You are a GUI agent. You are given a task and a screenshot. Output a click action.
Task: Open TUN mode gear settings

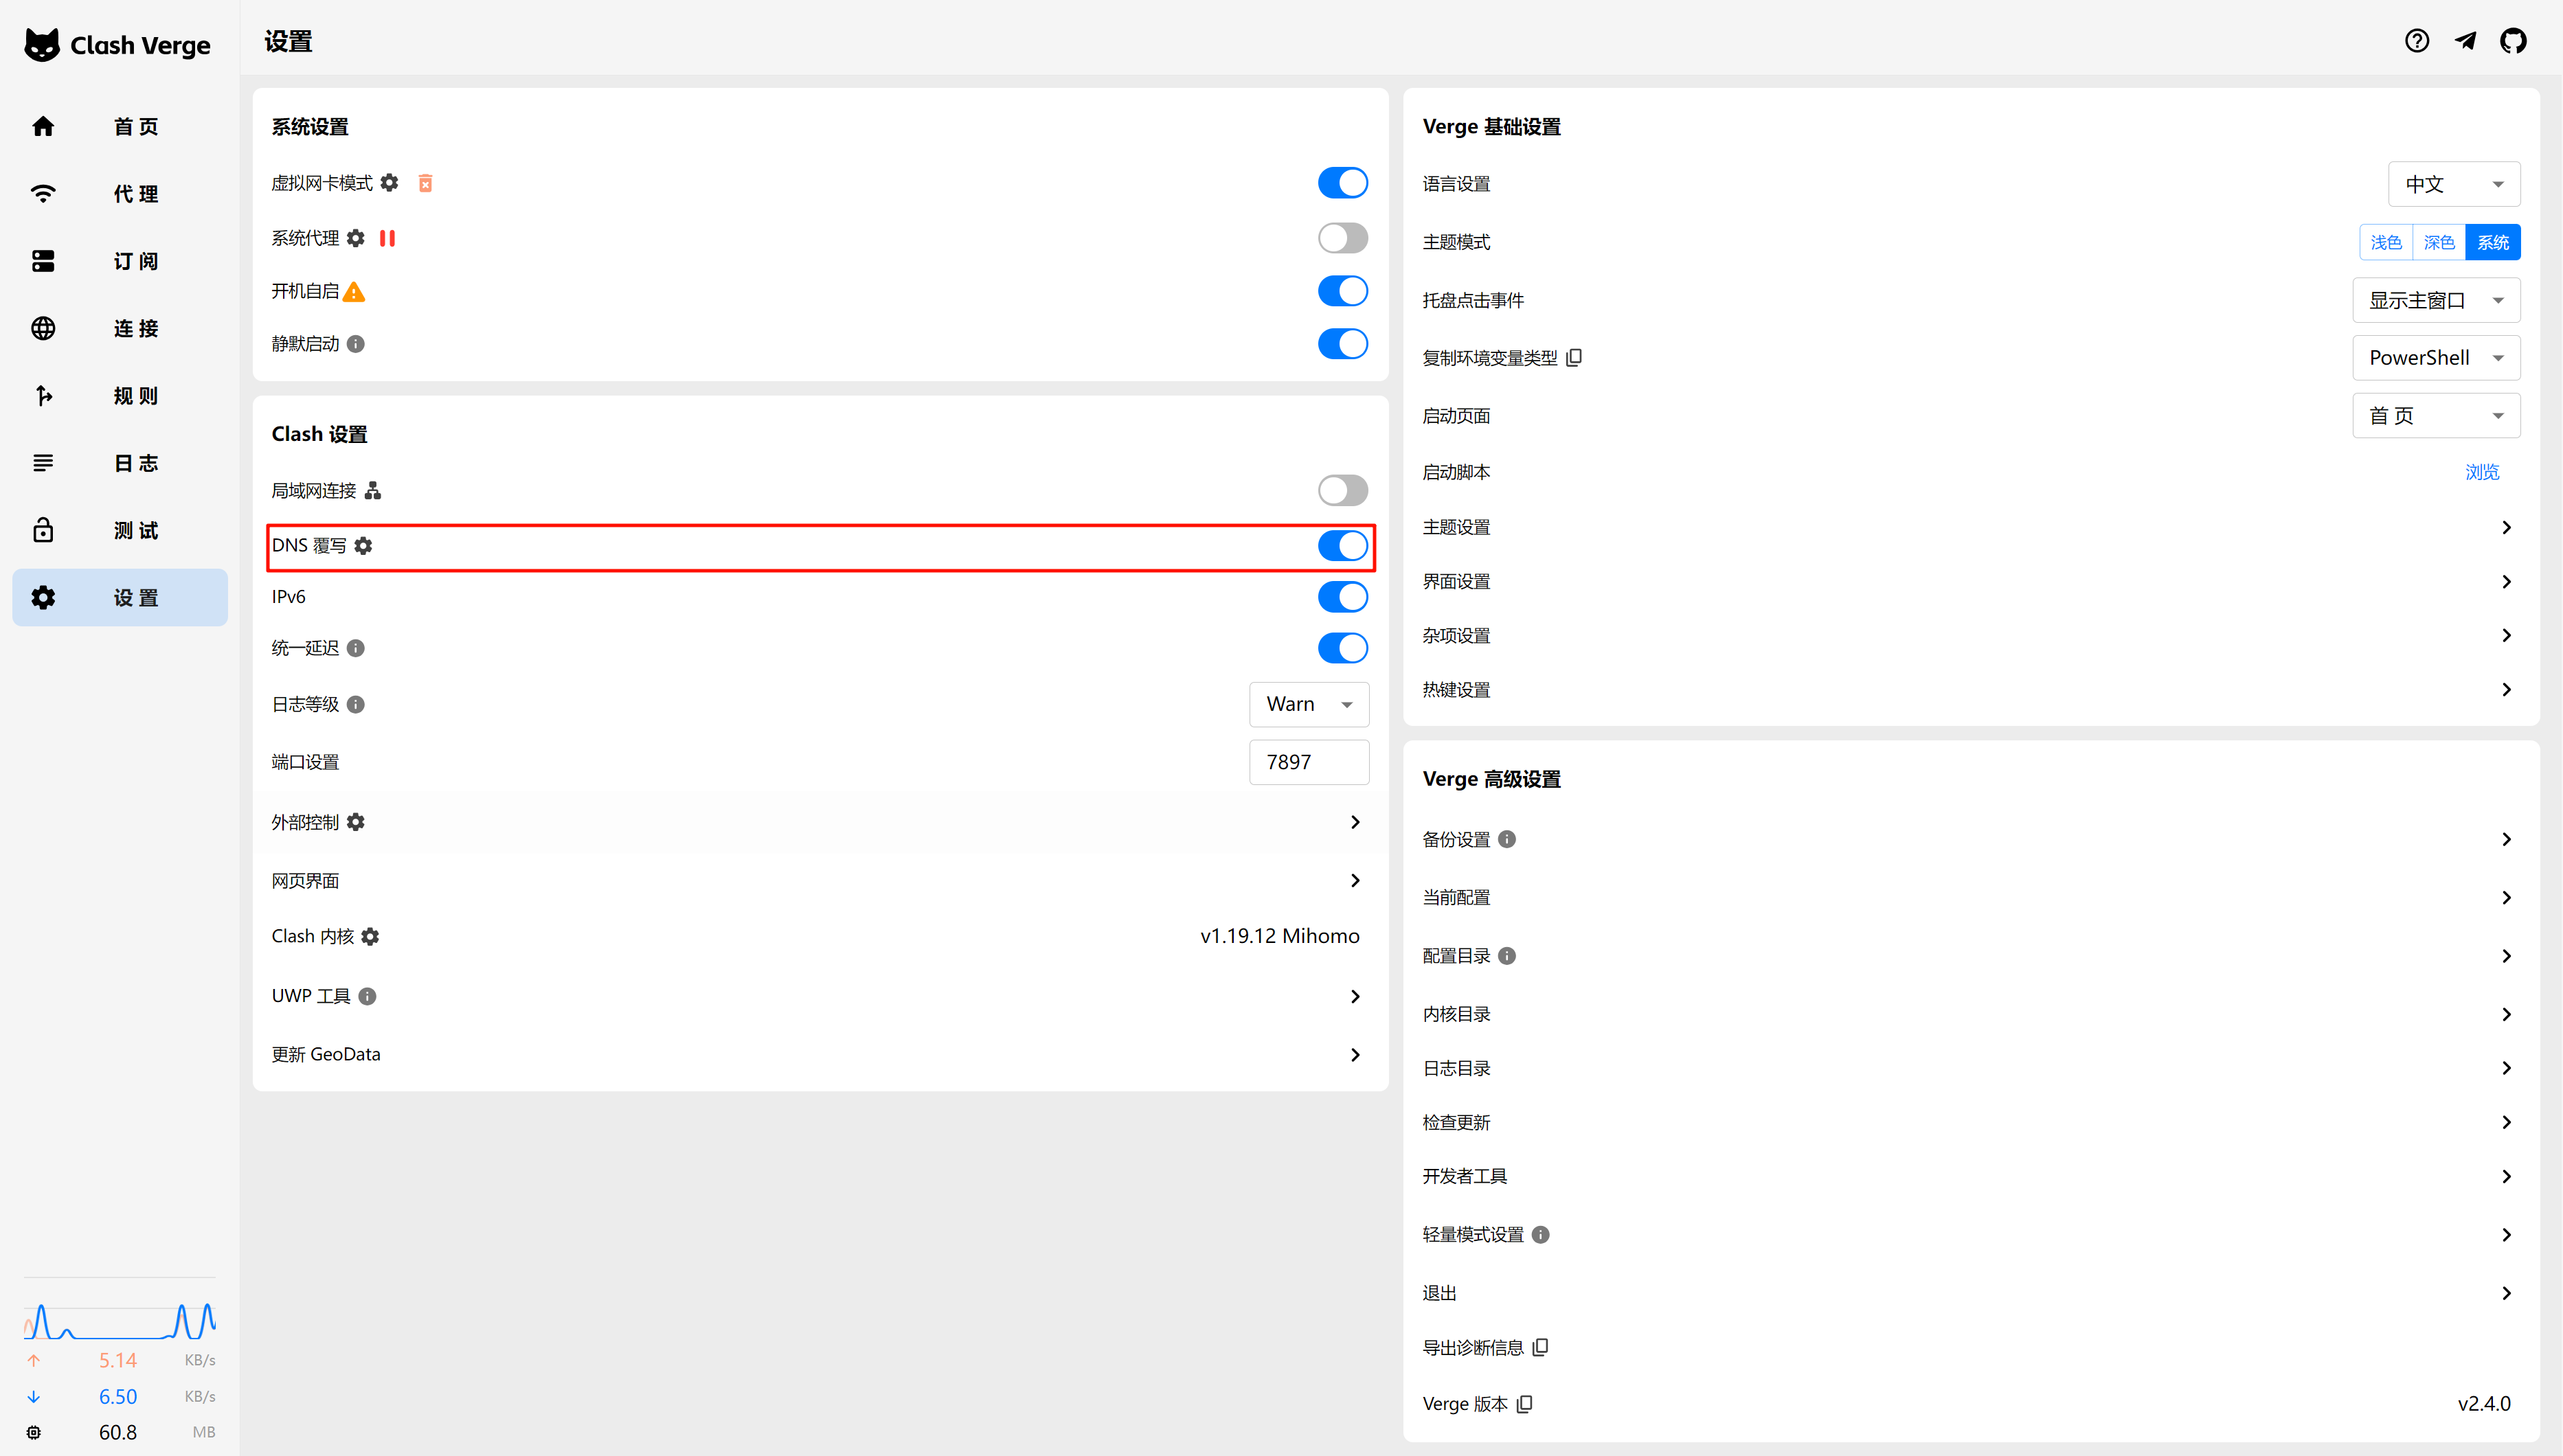[390, 183]
